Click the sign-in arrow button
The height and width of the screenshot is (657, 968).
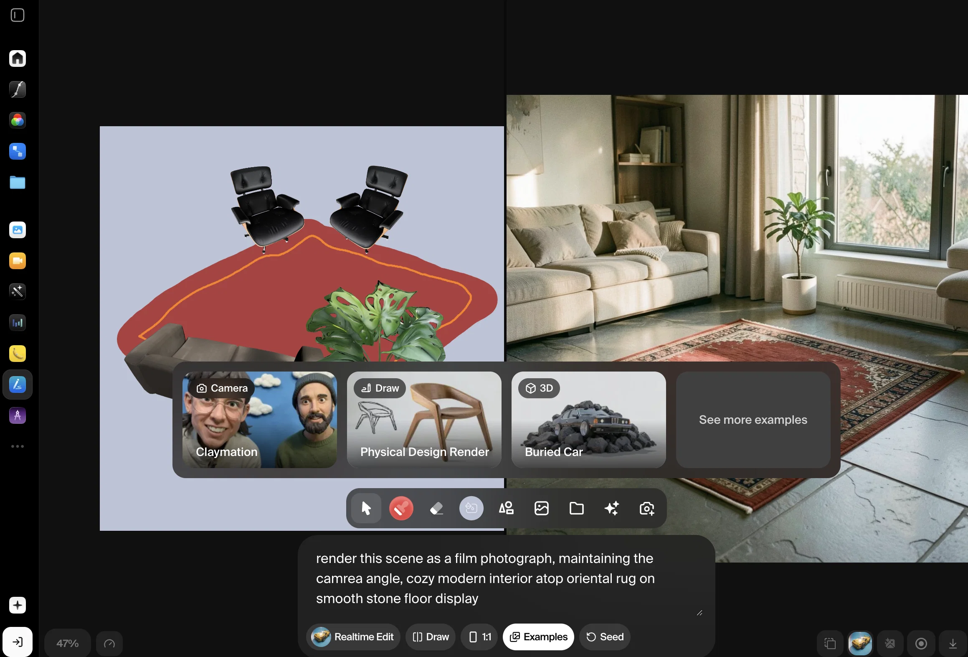click(x=18, y=642)
